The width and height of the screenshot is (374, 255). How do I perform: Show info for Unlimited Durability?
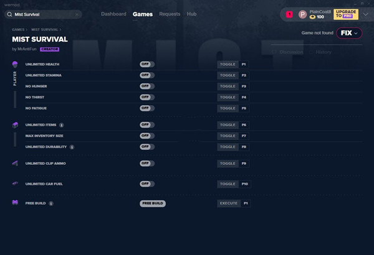[72, 147]
